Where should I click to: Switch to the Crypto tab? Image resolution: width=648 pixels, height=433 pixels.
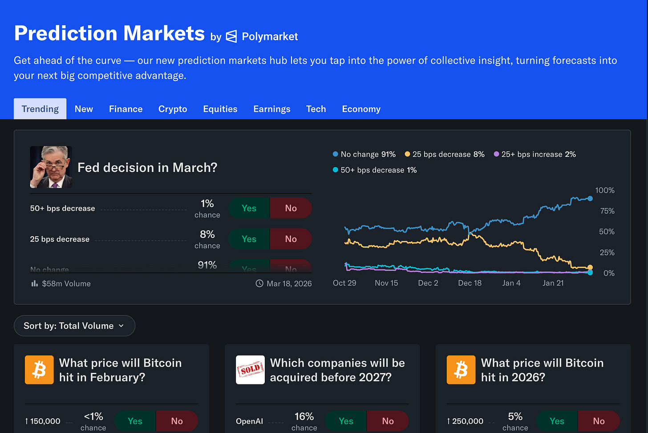coord(173,109)
